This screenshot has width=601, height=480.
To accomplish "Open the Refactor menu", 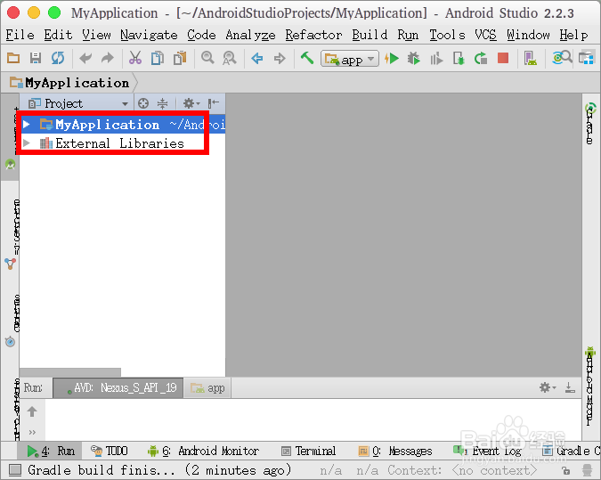I will coord(313,35).
